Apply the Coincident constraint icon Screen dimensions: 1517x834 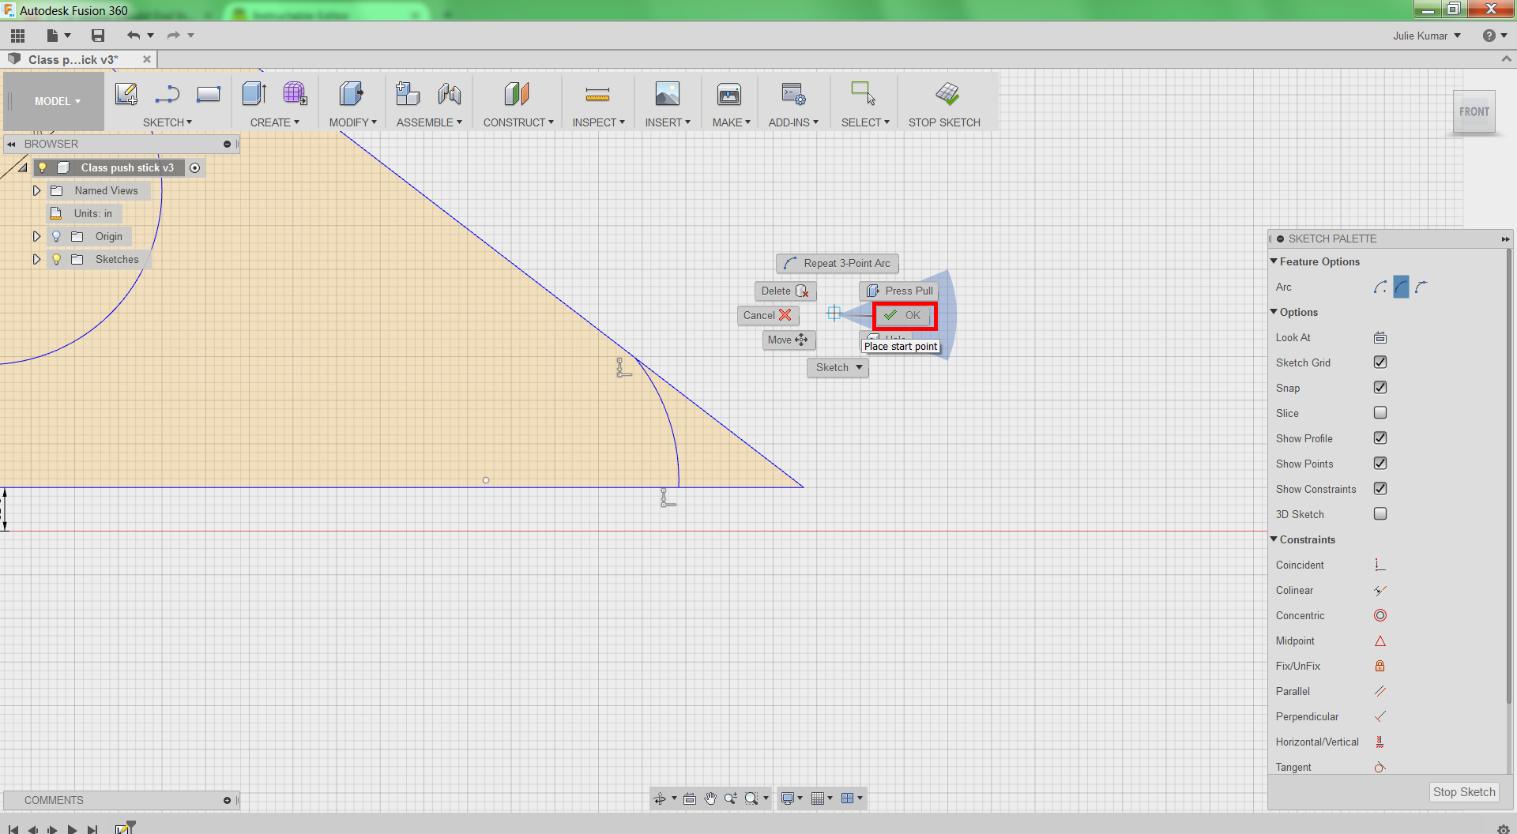[1380, 565]
